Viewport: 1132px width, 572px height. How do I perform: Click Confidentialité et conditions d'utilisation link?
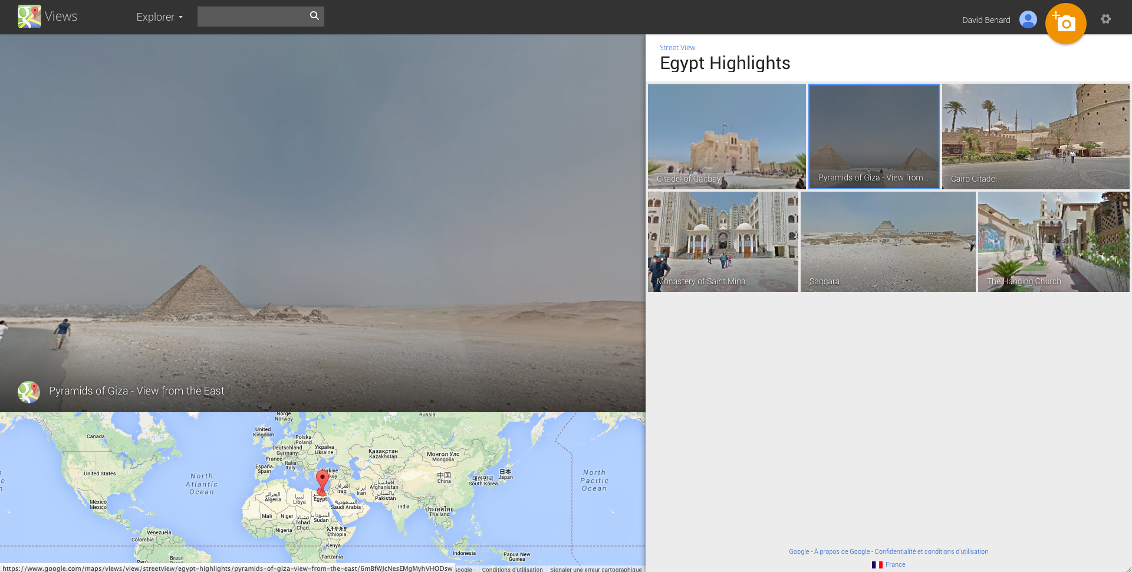(931, 552)
